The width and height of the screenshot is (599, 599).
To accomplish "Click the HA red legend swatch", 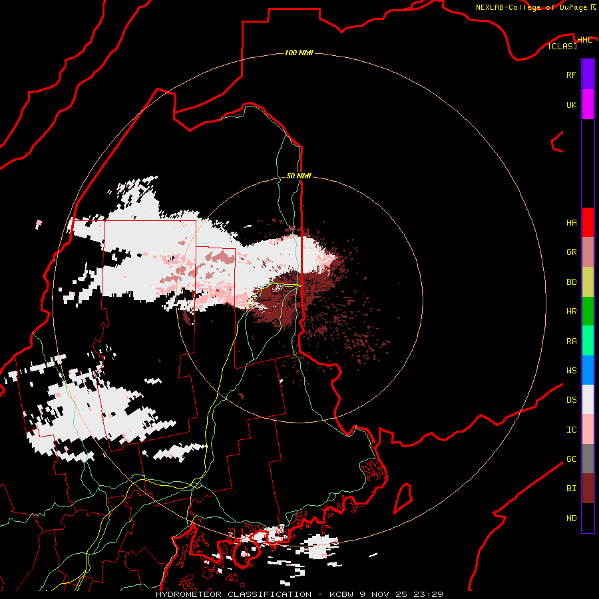I will point(588,222).
